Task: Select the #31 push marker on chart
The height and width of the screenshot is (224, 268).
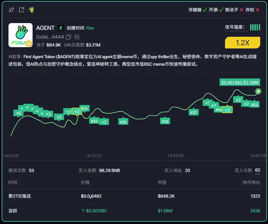Action: [x=85, y=108]
